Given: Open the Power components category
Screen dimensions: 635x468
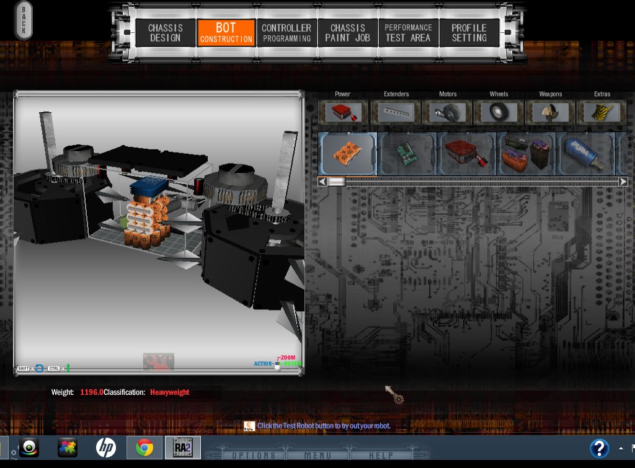Looking at the screenshot, I should click(x=342, y=112).
